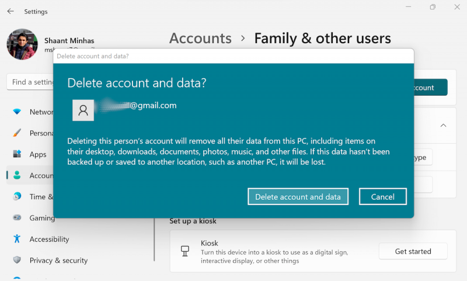Click the user avatar in delete dialog
This screenshot has height=281, width=467.
point(83,110)
